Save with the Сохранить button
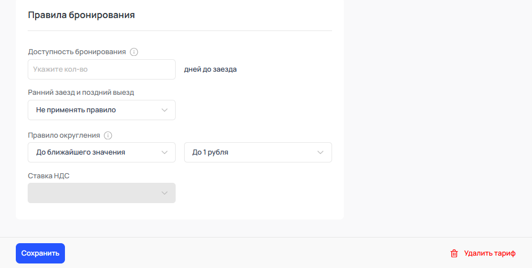The image size is (532, 268). click(40, 253)
